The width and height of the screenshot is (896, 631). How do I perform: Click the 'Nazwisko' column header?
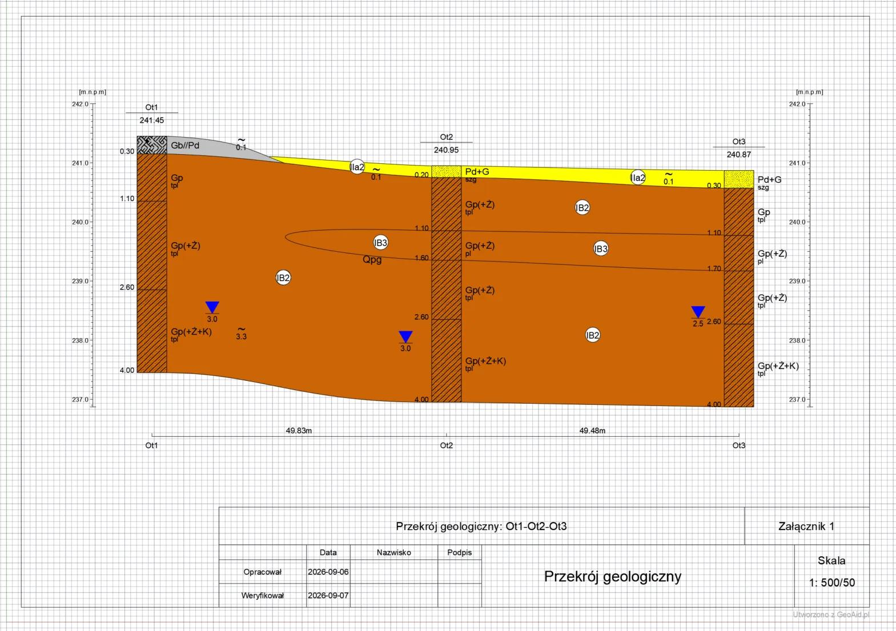(x=394, y=553)
